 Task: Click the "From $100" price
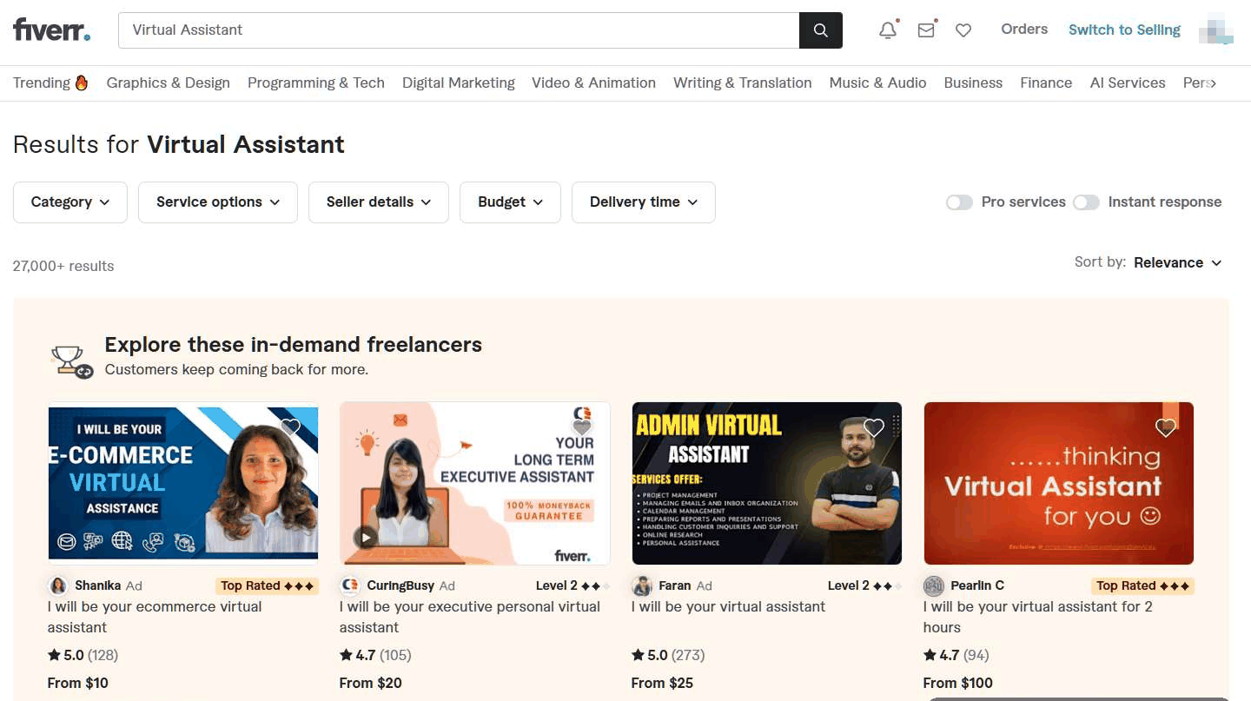pyautogui.click(x=958, y=683)
